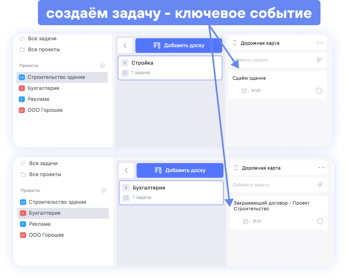Click the plus-circle icon in "Добавить задачу" field
The height and width of the screenshot is (279, 347).
tap(320, 59)
